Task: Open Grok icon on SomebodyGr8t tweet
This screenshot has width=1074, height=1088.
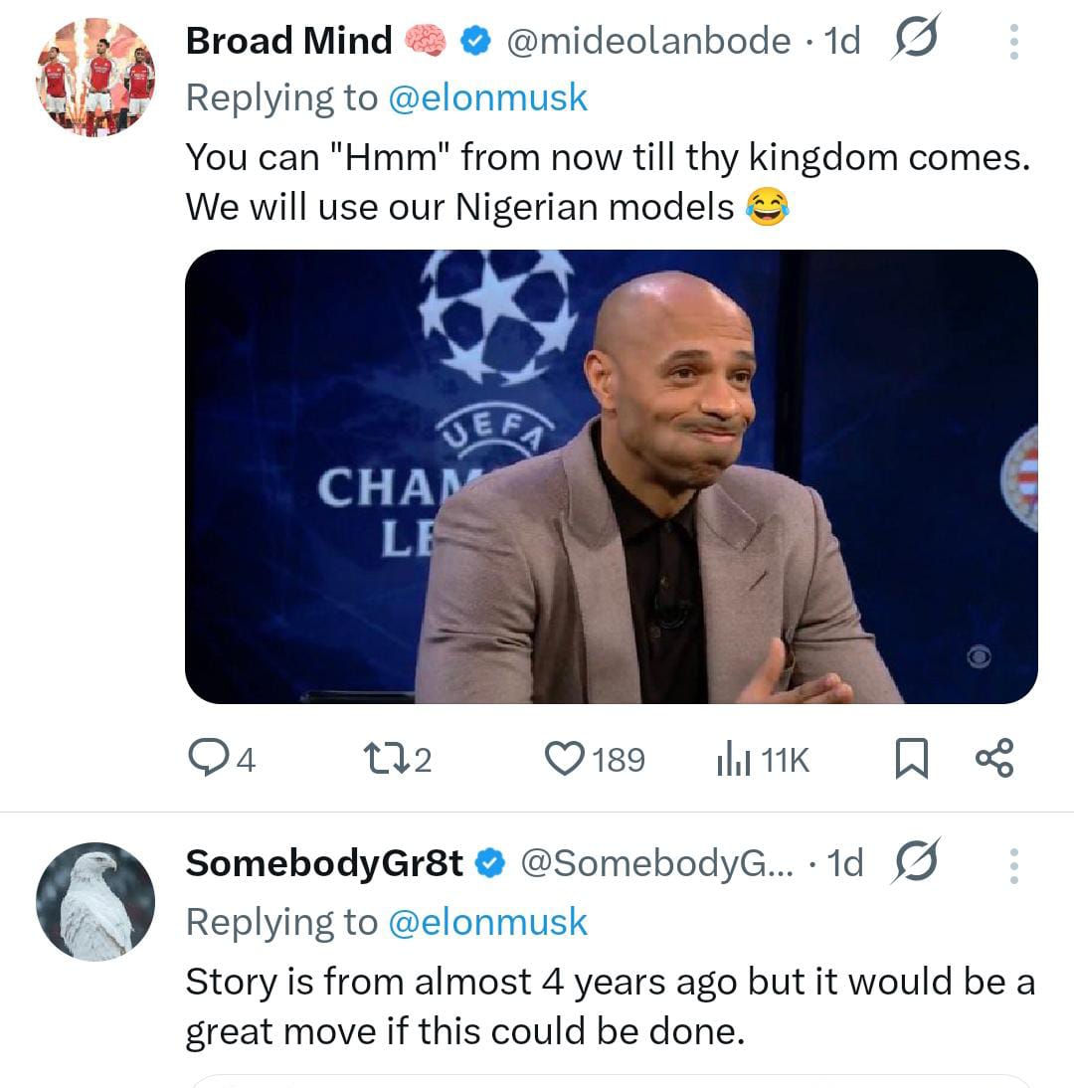Action: [915, 862]
